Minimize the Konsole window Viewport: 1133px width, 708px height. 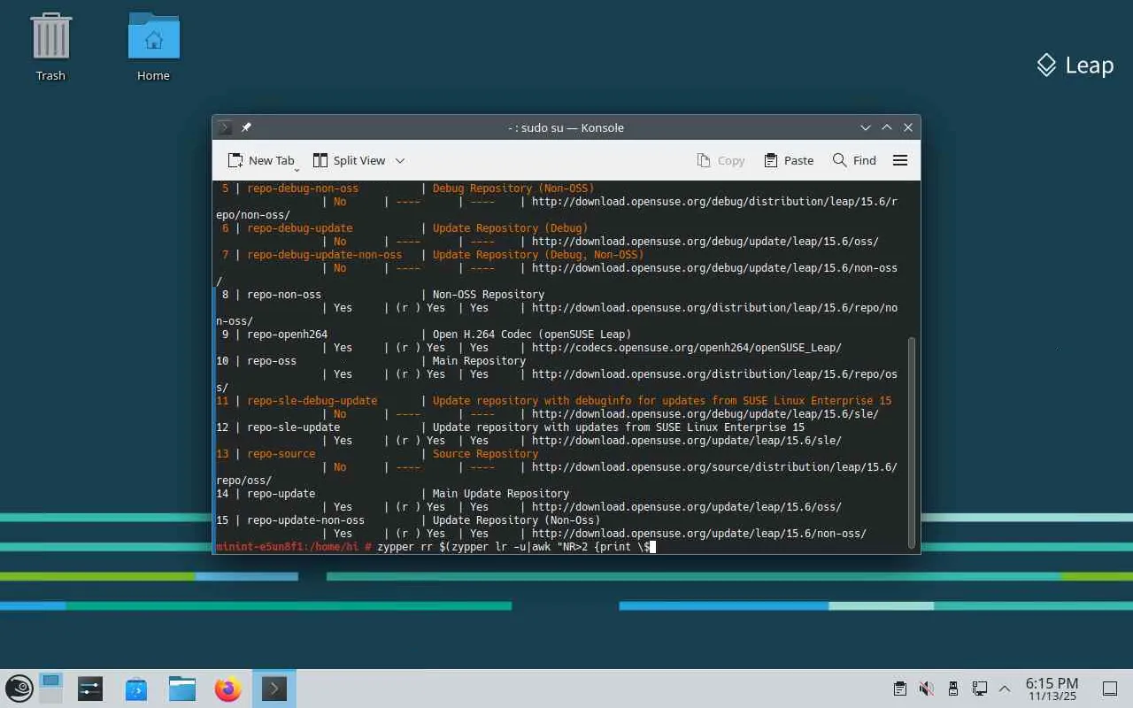[x=866, y=127]
